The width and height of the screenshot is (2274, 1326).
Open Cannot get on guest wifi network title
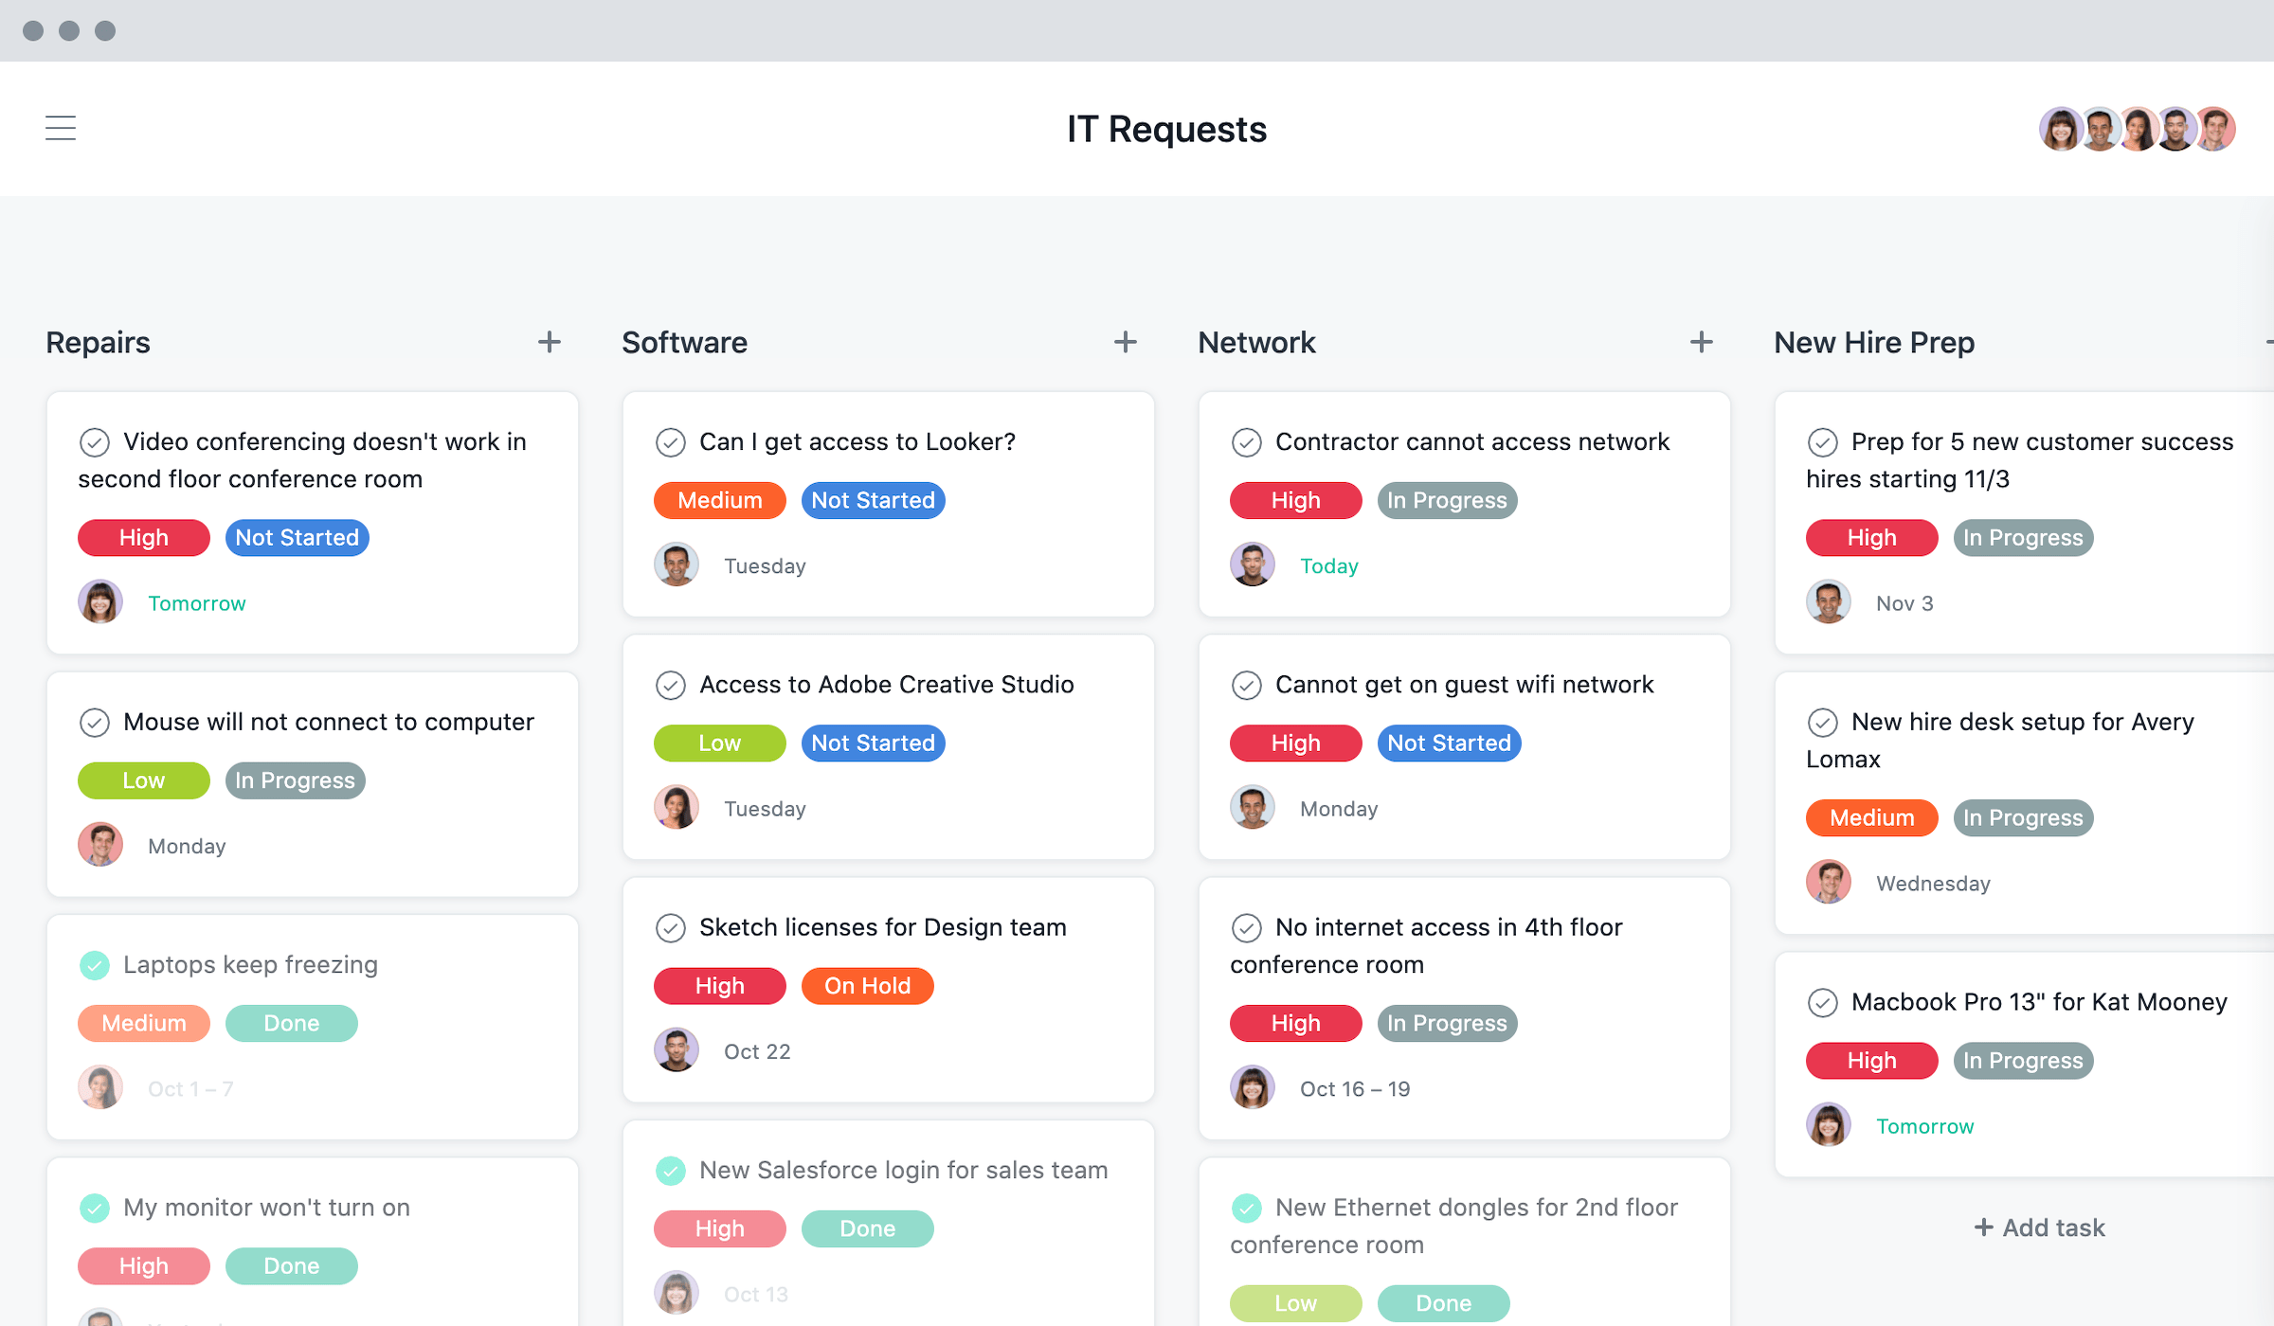[1465, 685]
